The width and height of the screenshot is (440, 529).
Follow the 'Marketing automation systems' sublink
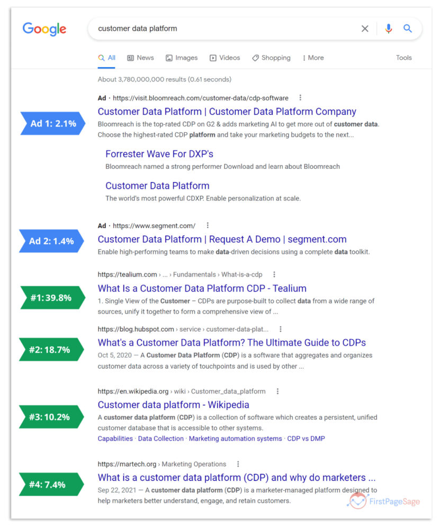click(236, 439)
